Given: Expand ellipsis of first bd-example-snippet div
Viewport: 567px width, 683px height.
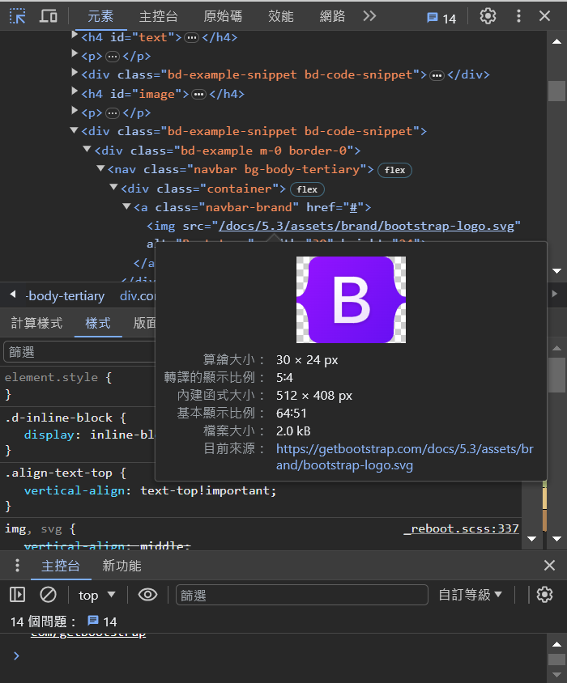Looking at the screenshot, I should pyautogui.click(x=437, y=75).
